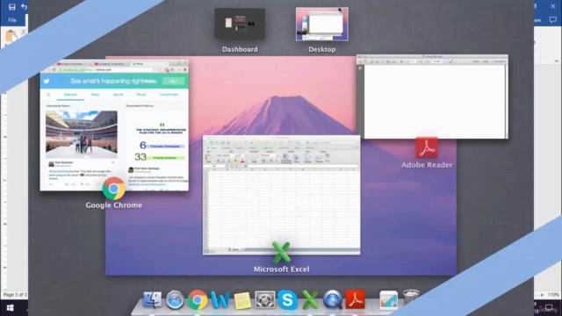Open the document stack in the Dock
The width and height of the screenshot is (562, 316).
(388, 300)
